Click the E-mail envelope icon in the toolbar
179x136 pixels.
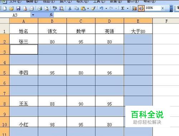pos(32,8)
